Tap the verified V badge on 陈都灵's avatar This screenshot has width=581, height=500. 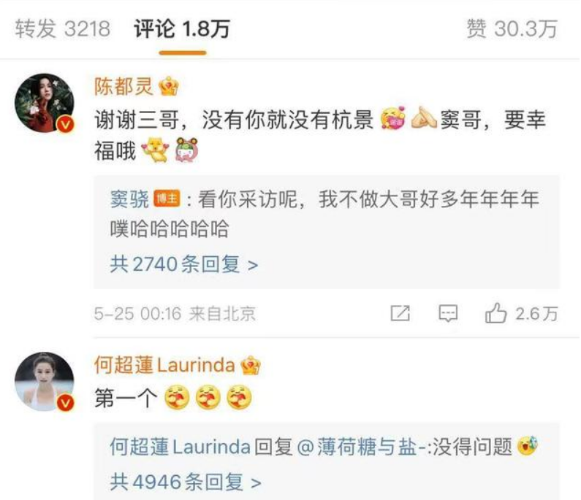65,125
